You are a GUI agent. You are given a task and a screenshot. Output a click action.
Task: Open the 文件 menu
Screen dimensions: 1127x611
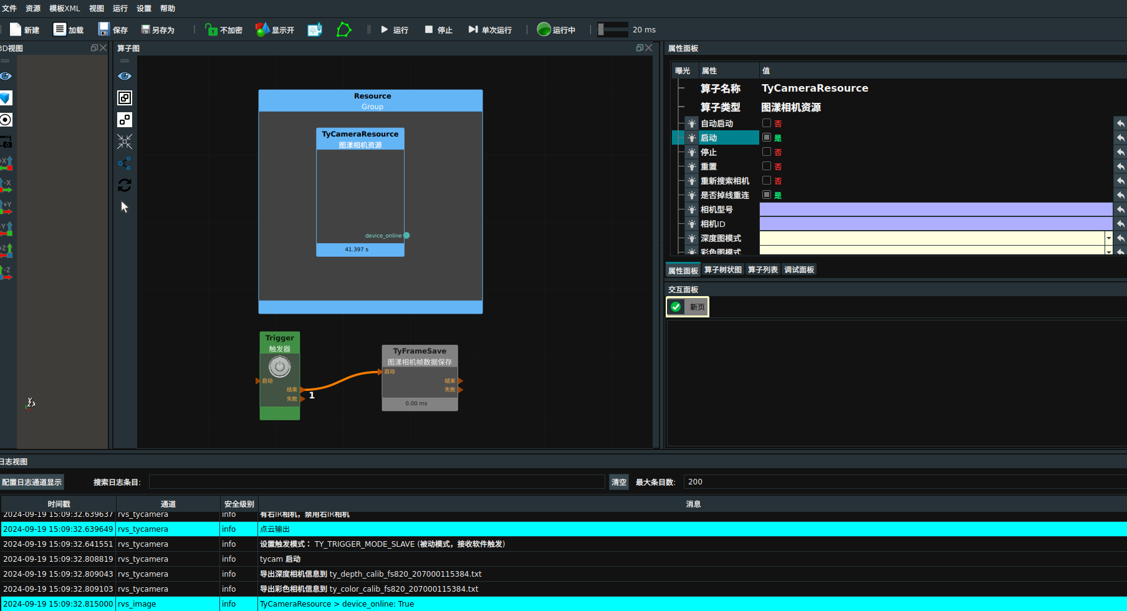click(x=9, y=8)
